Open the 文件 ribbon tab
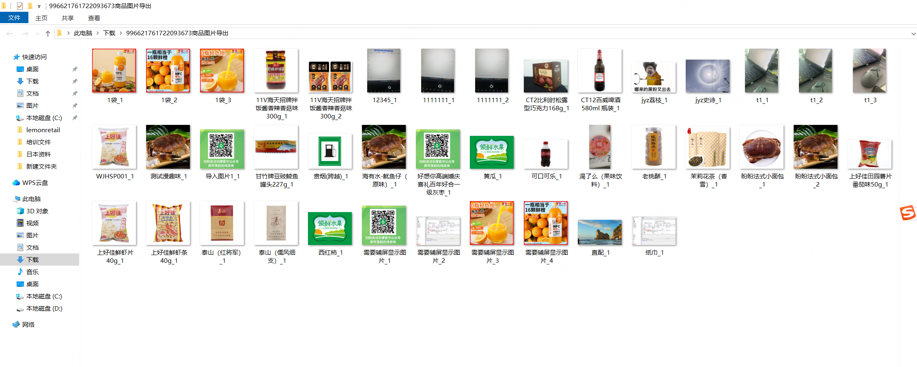 tap(14, 18)
